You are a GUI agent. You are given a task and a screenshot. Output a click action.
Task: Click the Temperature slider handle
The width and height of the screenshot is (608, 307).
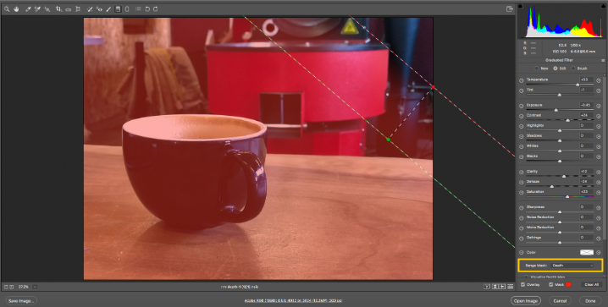(578, 85)
